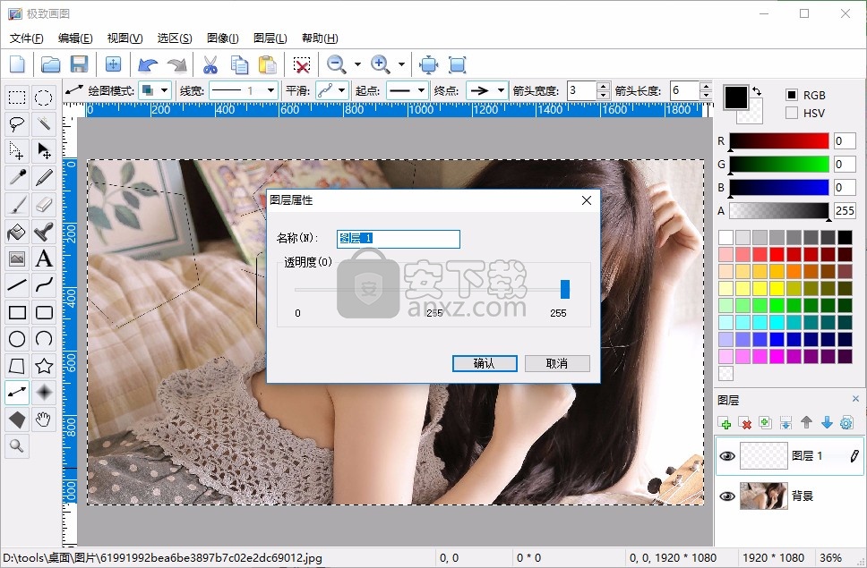
Task: Close the 图层属性 dialog
Action: coord(587,200)
